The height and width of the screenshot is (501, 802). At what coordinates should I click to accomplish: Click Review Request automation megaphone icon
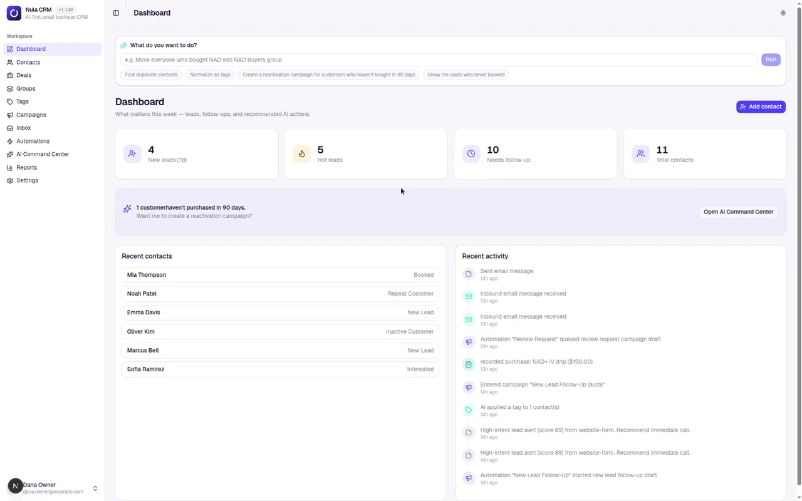tap(469, 342)
